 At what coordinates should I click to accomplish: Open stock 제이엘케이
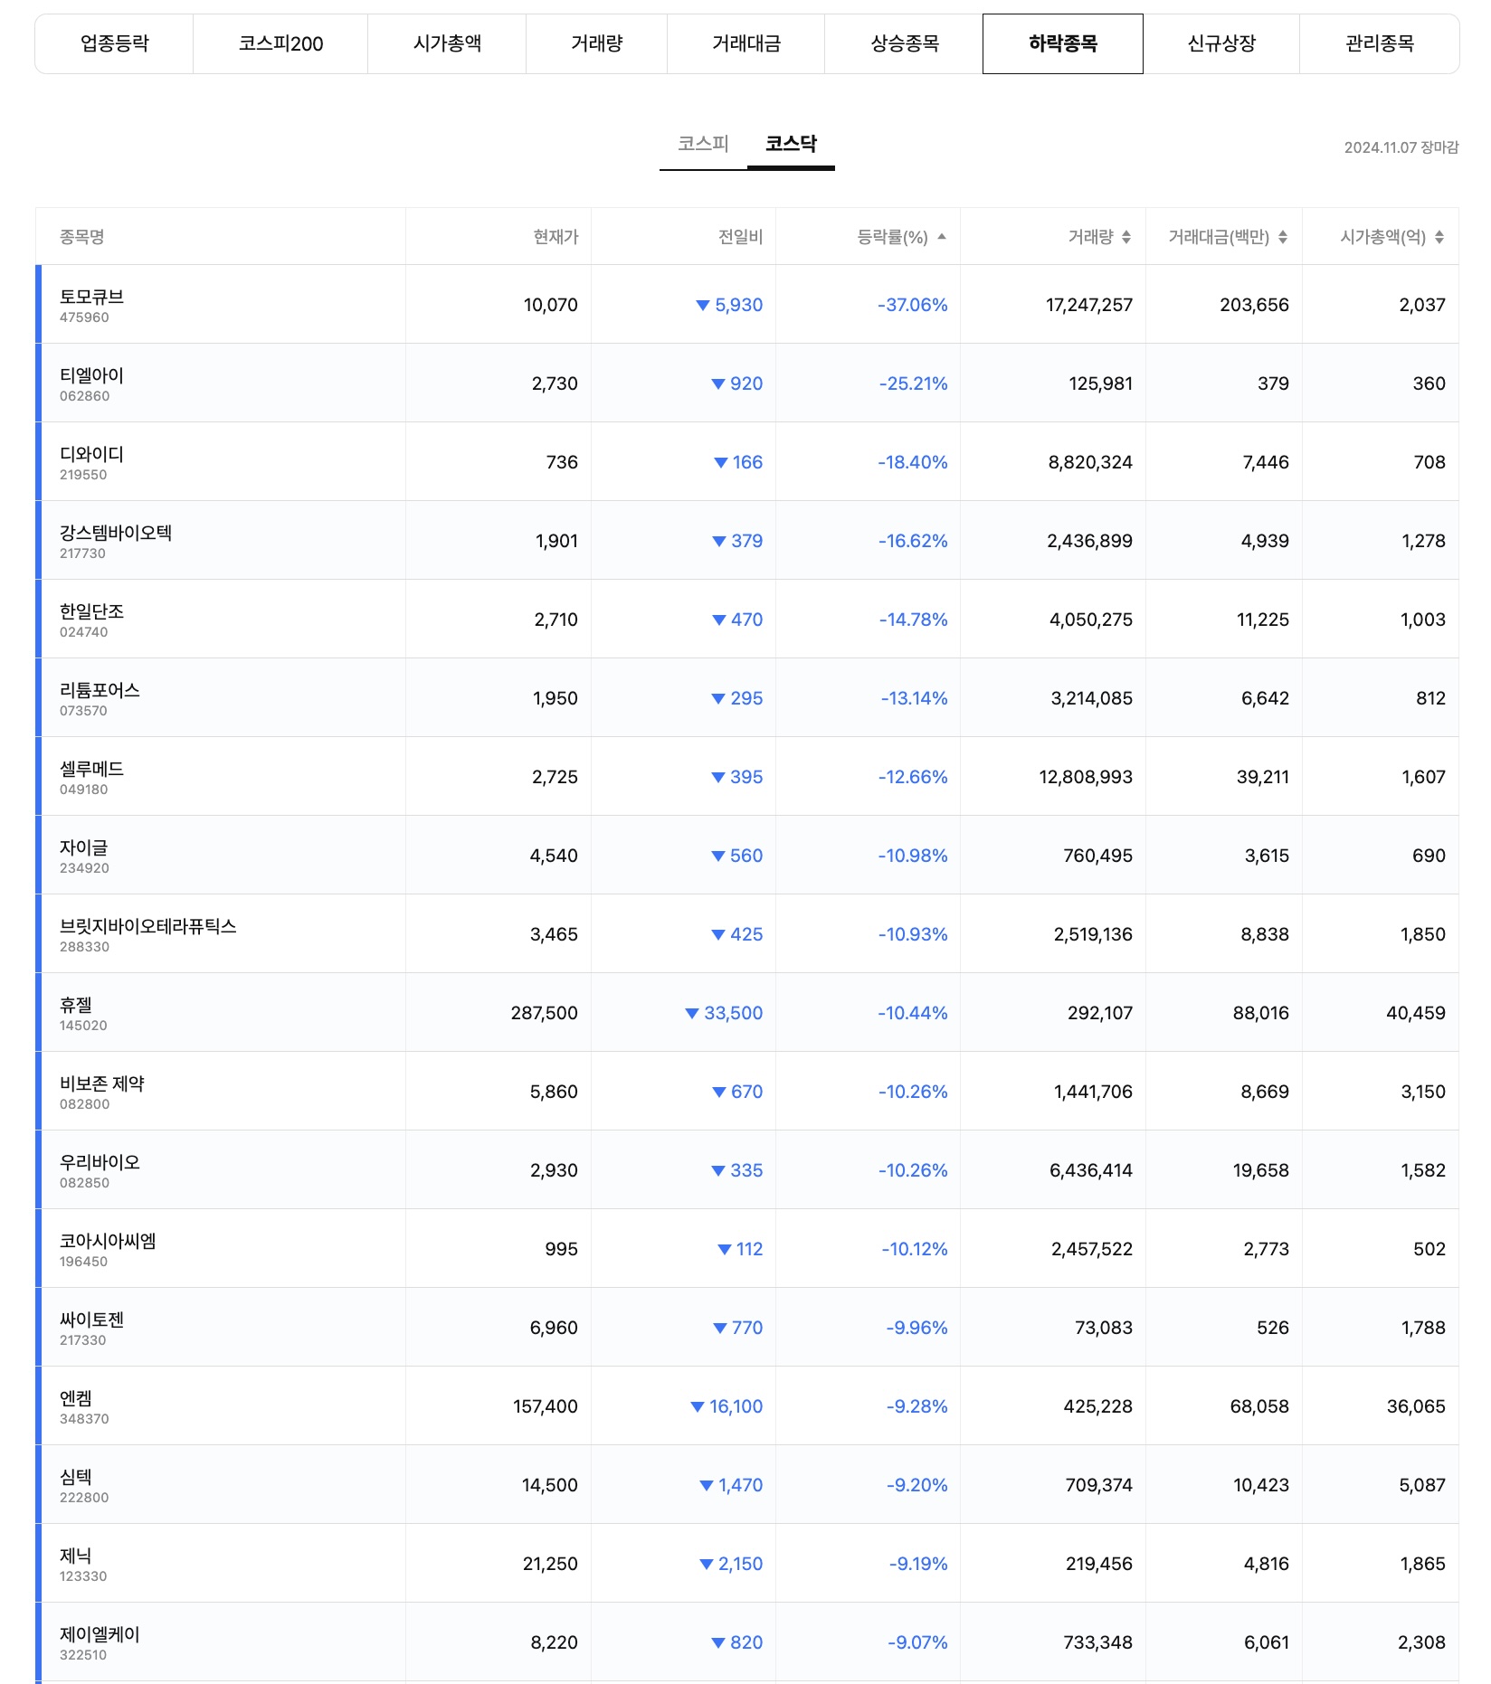click(x=100, y=1634)
